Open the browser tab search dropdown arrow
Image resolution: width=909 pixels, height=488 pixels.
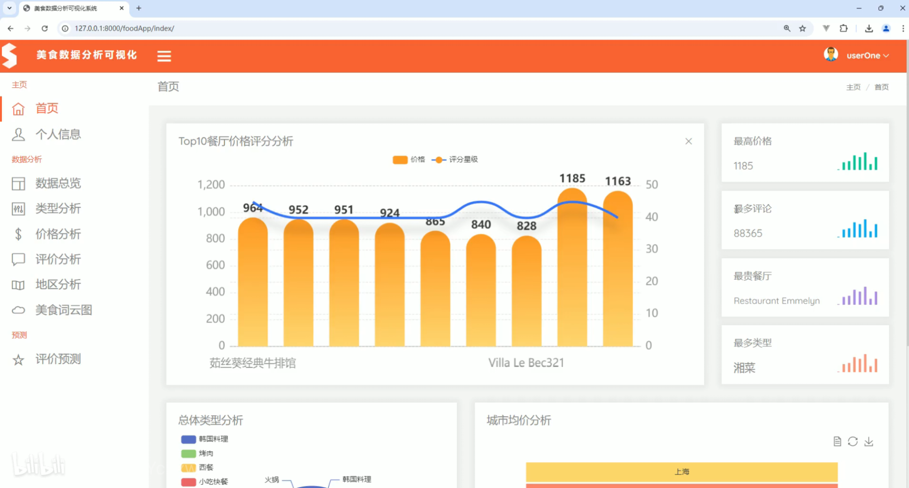pyautogui.click(x=9, y=8)
